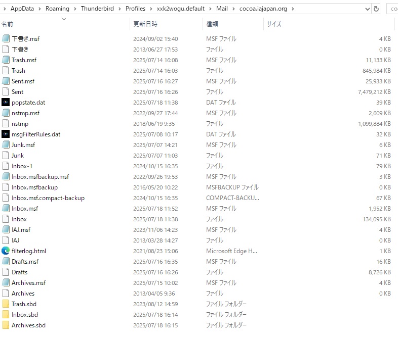Click the blank icon of nstmp file
The width and height of the screenshot is (398, 340).
6,124
